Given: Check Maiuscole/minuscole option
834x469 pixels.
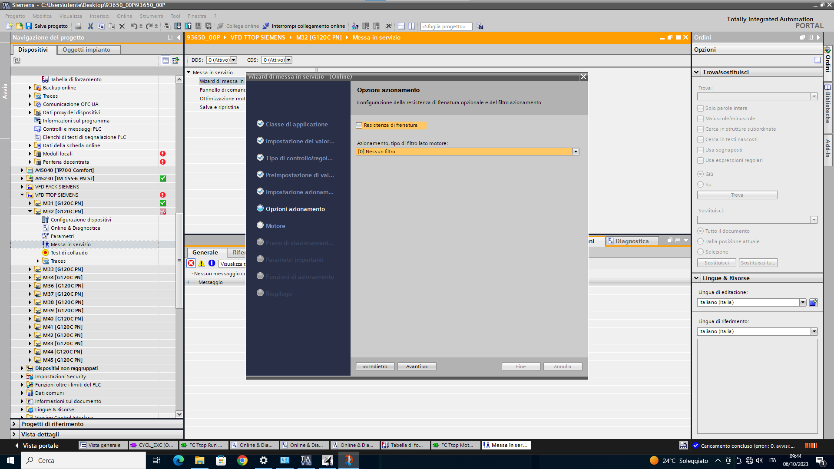Looking at the screenshot, I should (x=700, y=119).
